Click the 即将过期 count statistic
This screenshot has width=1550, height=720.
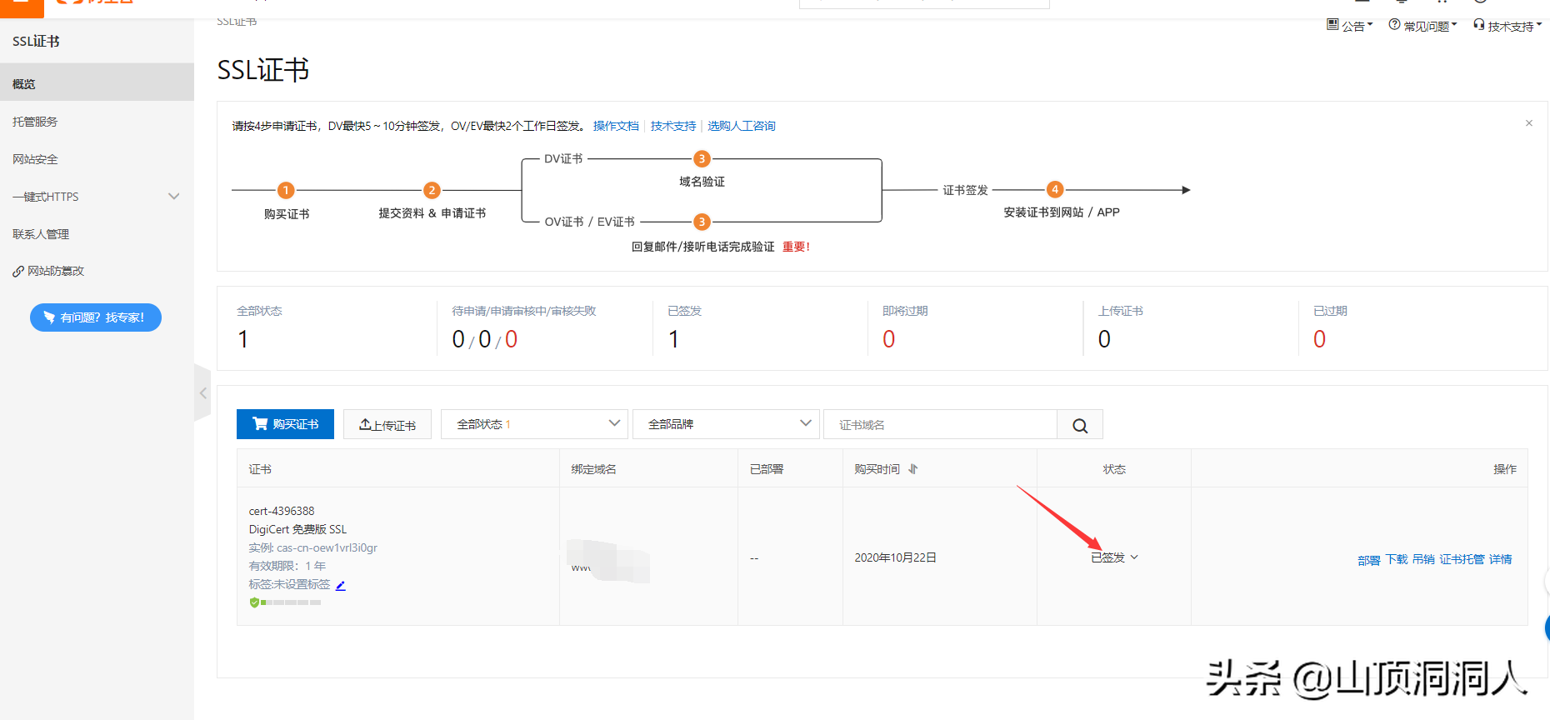click(x=889, y=339)
